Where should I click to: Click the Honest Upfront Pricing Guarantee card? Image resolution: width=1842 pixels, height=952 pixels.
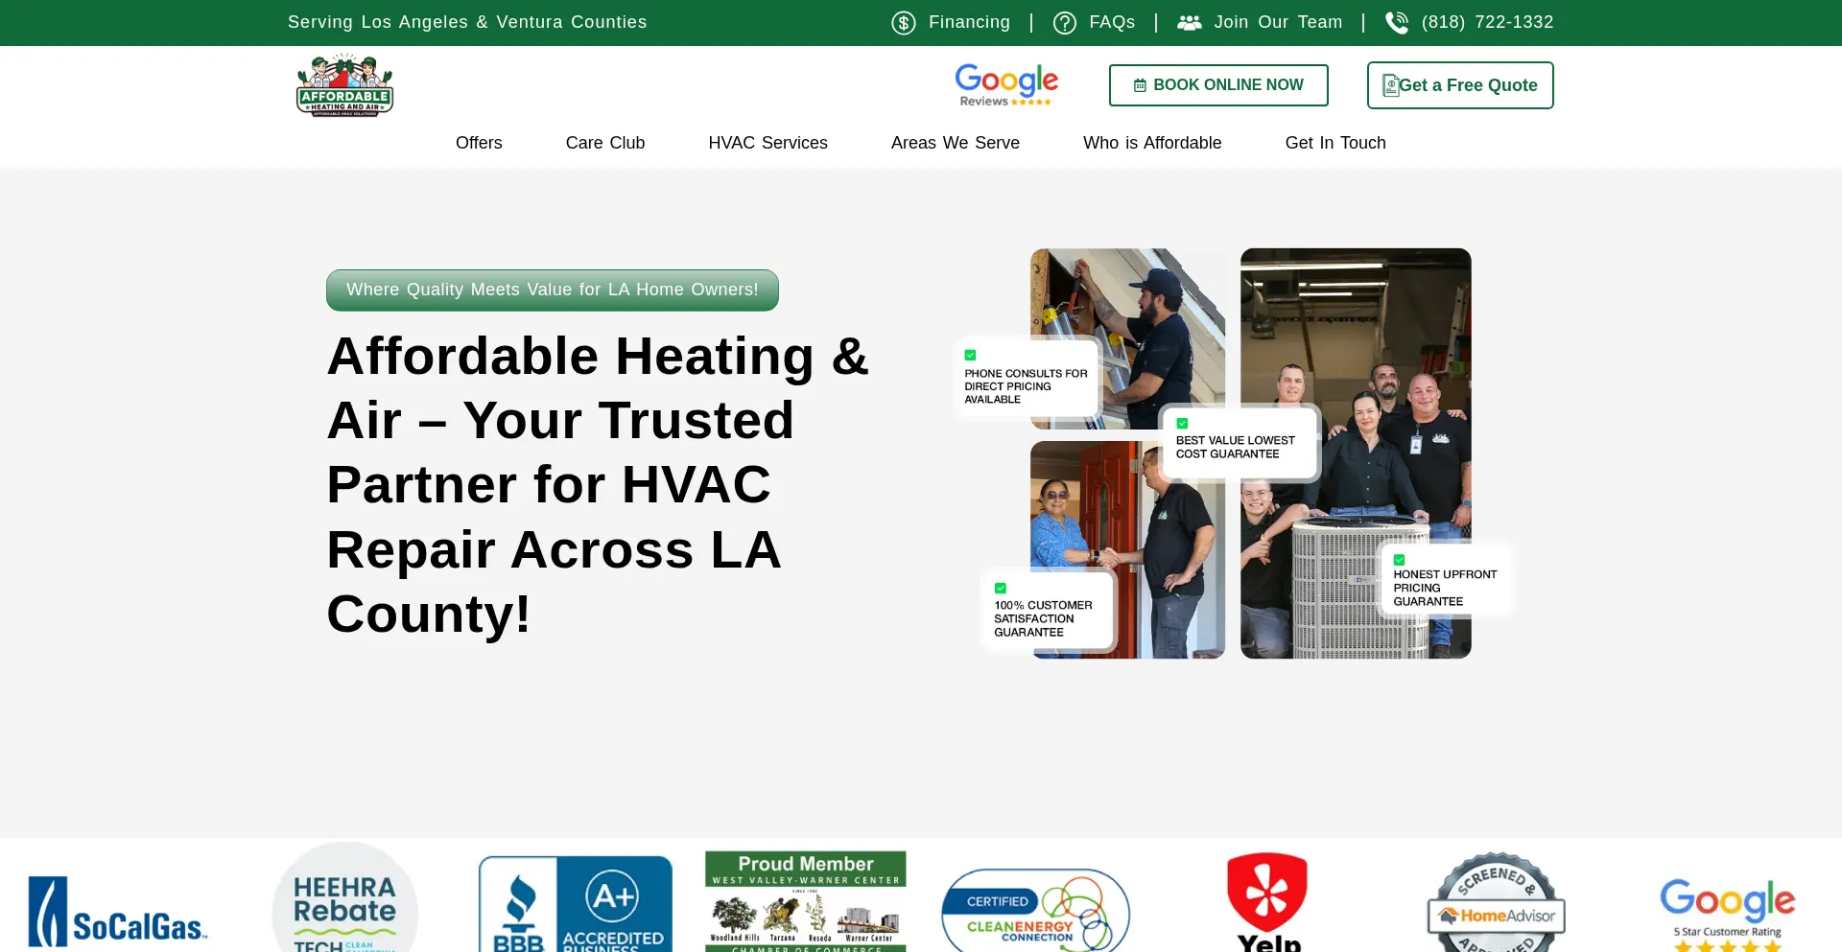tap(1446, 580)
